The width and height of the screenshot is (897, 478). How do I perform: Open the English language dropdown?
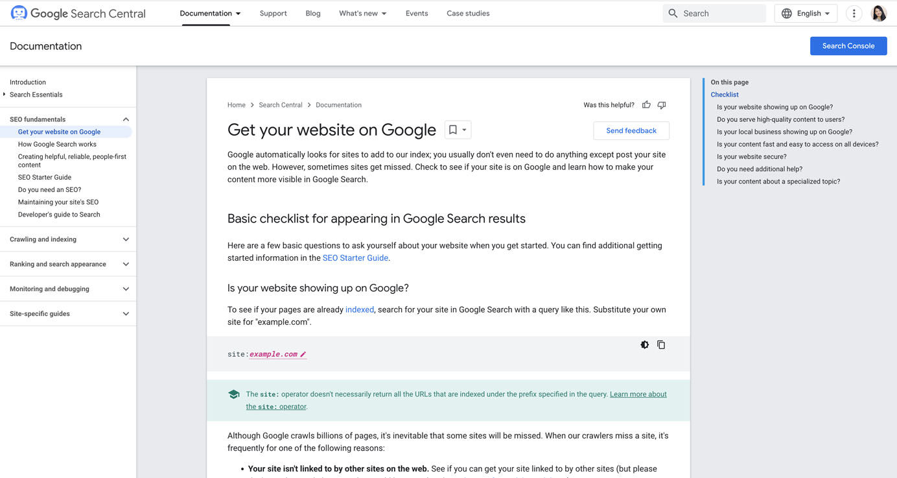tap(806, 14)
